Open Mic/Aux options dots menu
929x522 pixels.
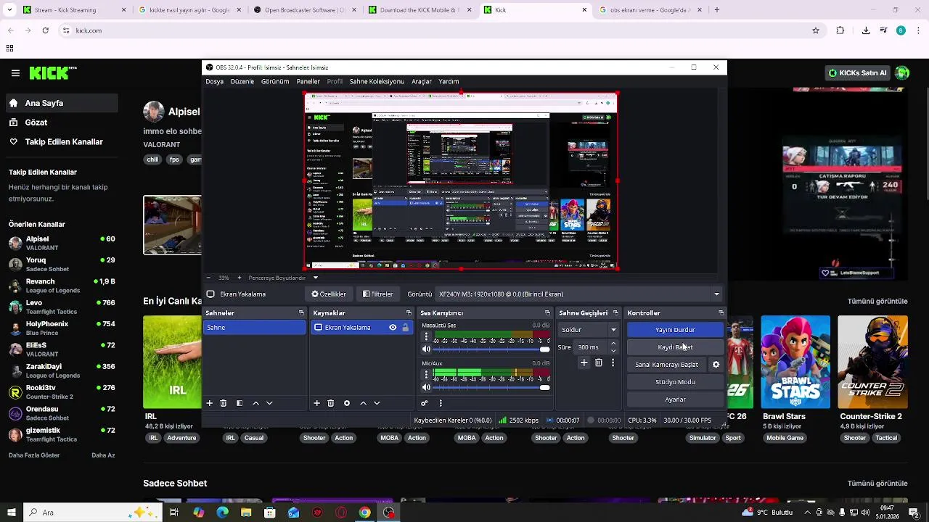pyautogui.click(x=426, y=375)
